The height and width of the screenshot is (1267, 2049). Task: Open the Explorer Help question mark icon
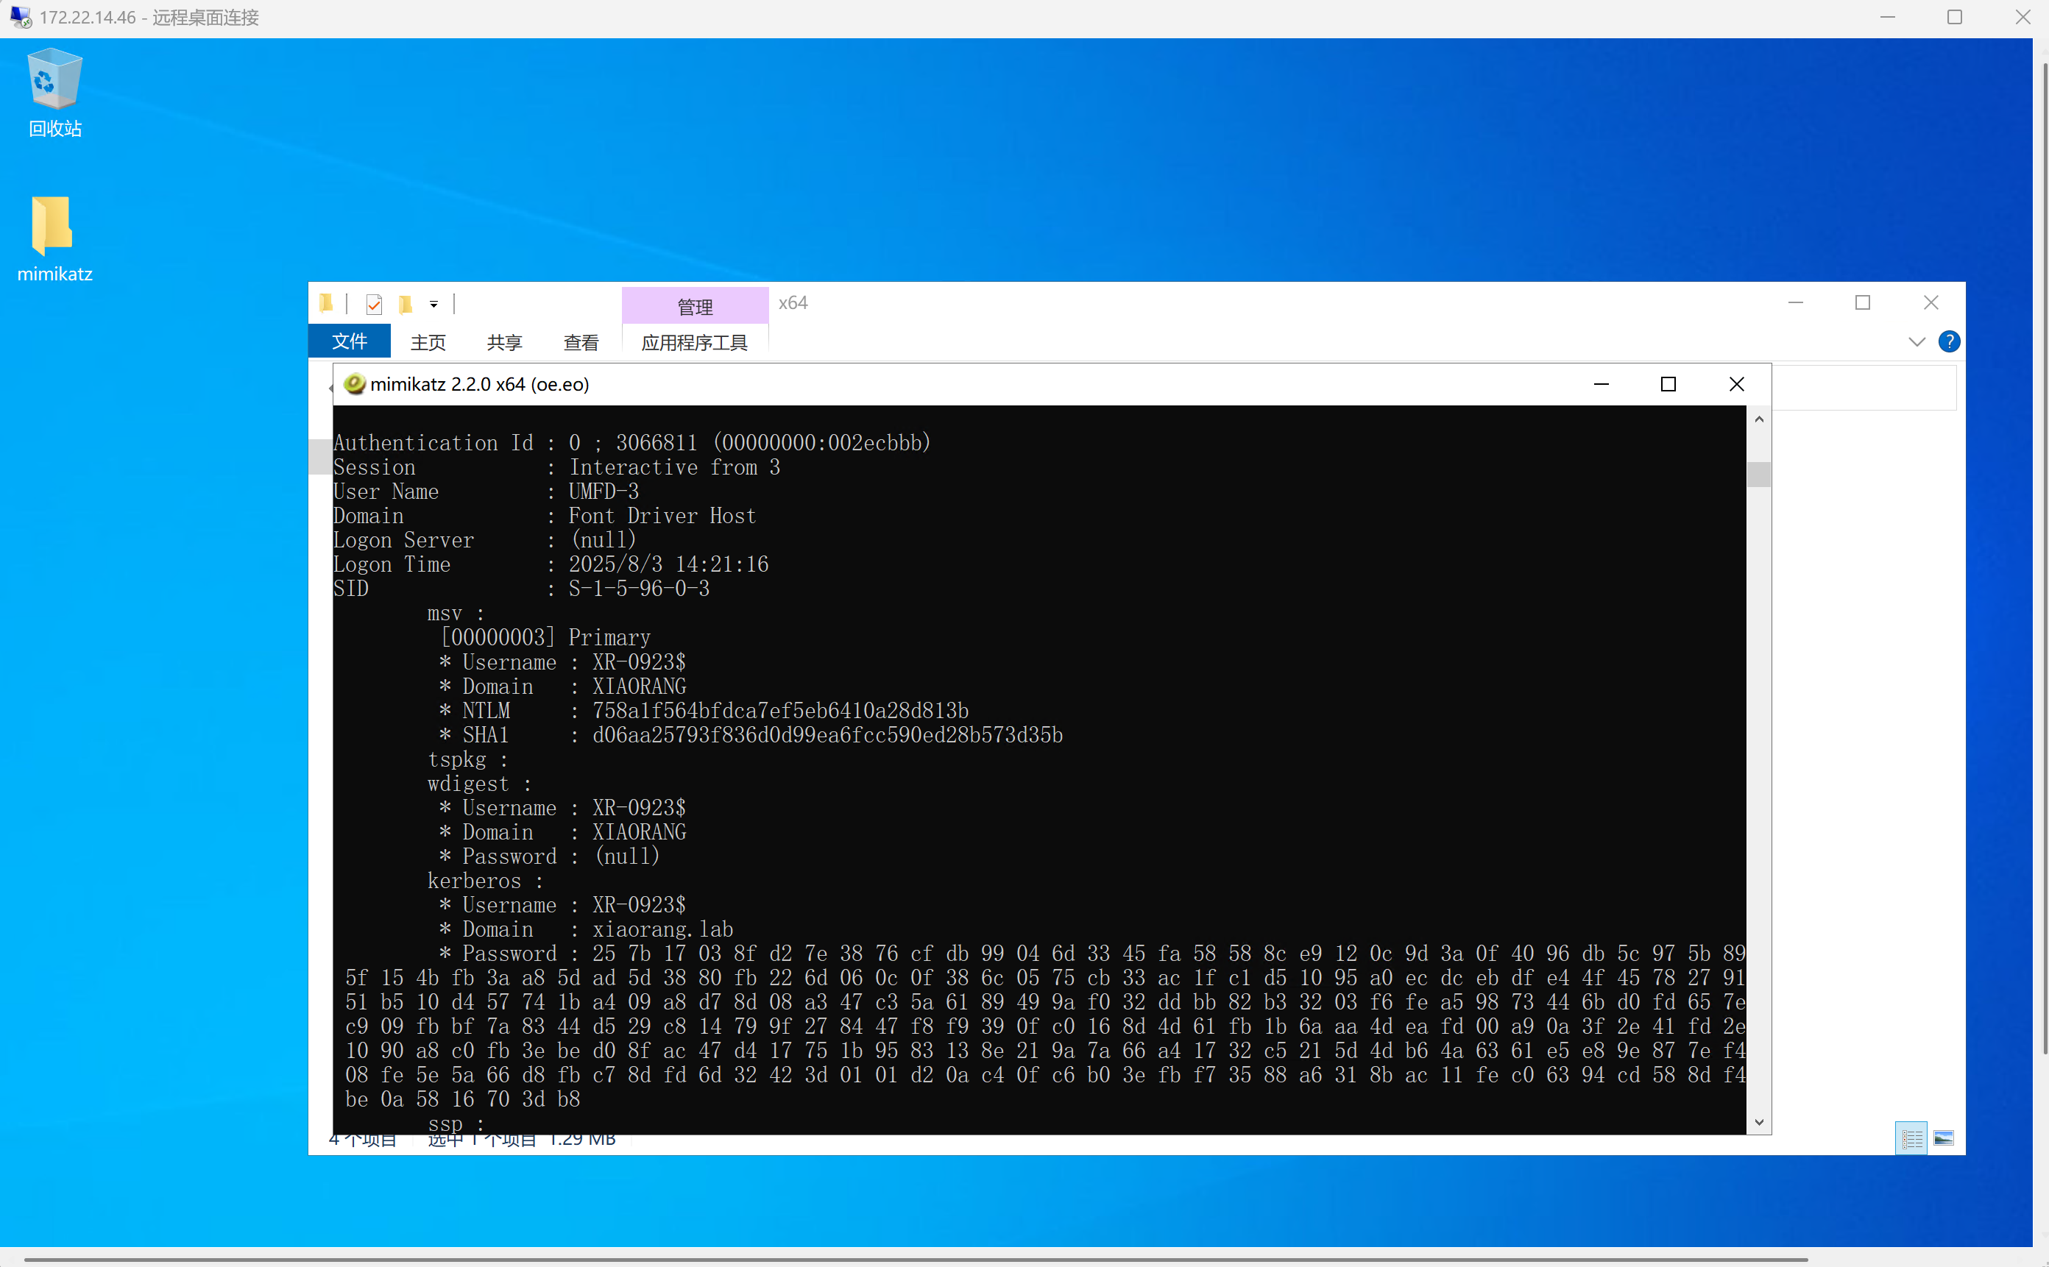click(1950, 342)
